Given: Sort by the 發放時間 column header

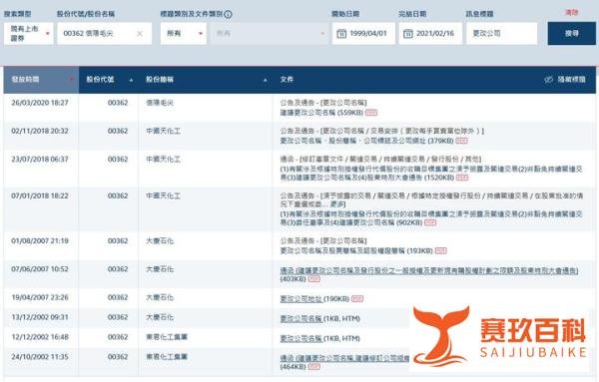Looking at the screenshot, I should tap(41, 80).
